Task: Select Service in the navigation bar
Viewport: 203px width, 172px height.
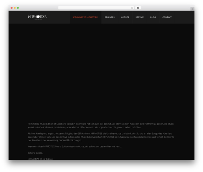Action: click(x=140, y=17)
